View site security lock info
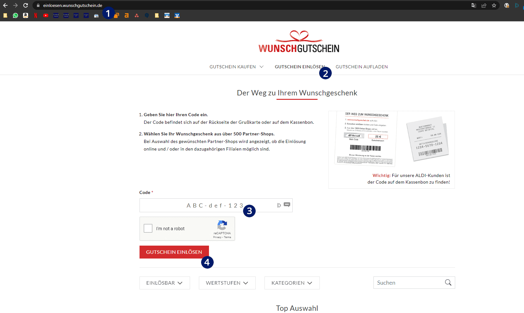This screenshot has width=524, height=313. pyautogui.click(x=38, y=5)
